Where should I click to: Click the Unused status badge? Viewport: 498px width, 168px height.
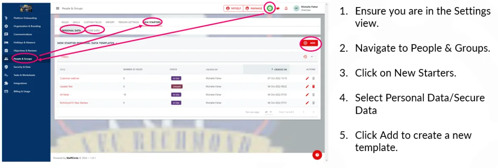coord(176,86)
